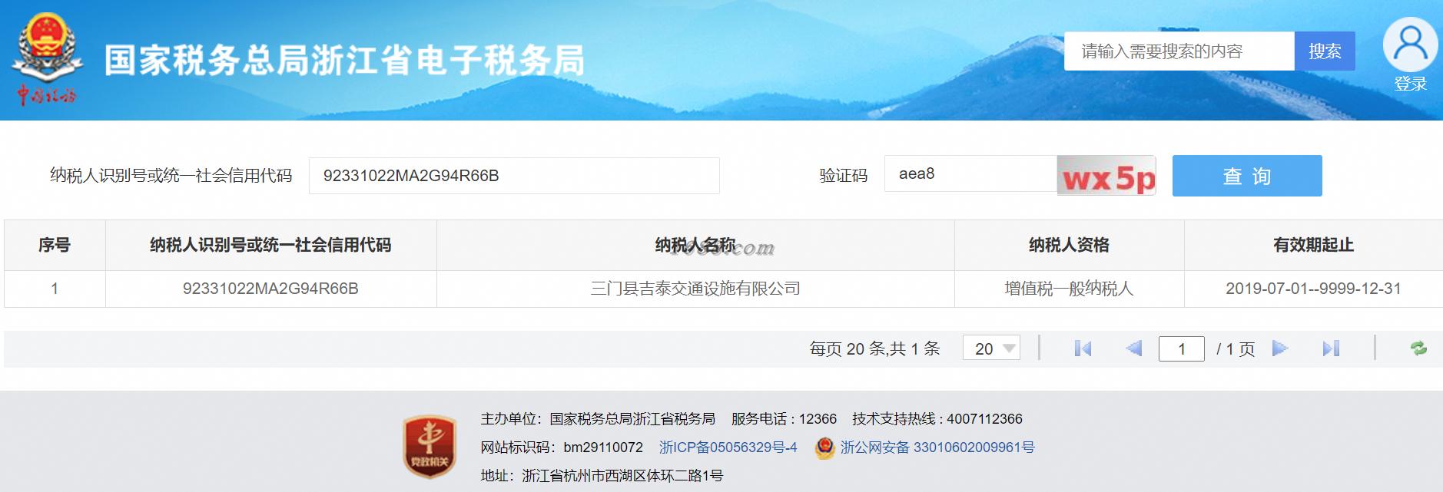Click the police badge icon in footer
Viewport: 1443px width, 492px height.
[824, 447]
